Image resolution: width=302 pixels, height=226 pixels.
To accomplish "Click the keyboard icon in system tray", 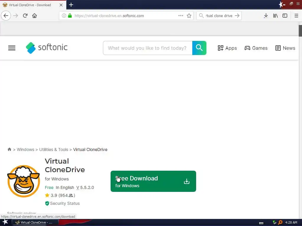I will (x=261, y=223).
